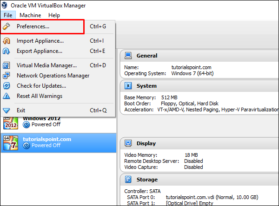Click the Display section header
The image size is (279, 206).
point(146,143)
